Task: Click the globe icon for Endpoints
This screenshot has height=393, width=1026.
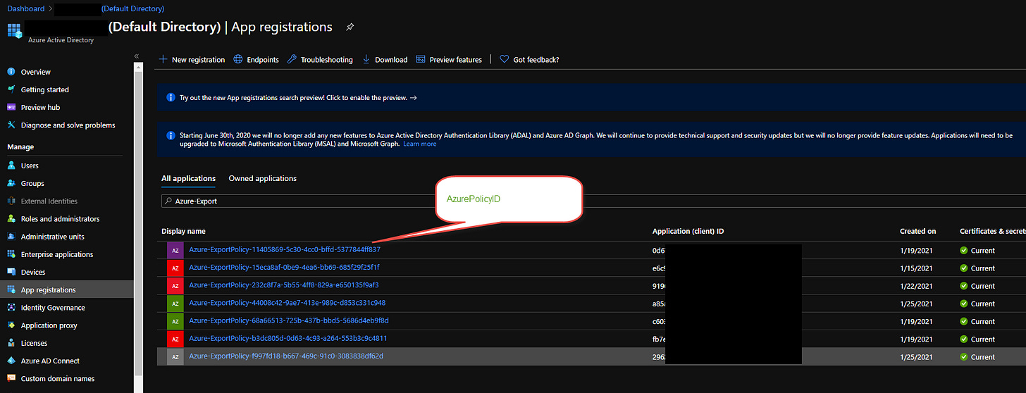Action: pyautogui.click(x=238, y=60)
